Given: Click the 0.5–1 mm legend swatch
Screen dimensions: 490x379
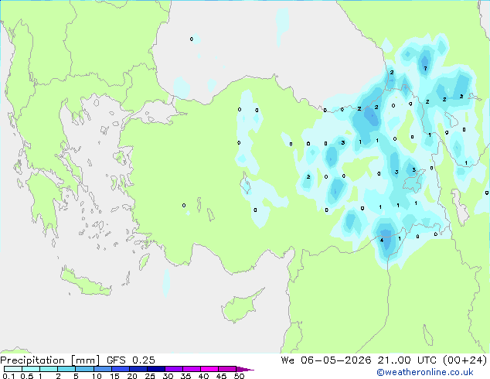Looking at the screenshot, I should click(x=31, y=369).
